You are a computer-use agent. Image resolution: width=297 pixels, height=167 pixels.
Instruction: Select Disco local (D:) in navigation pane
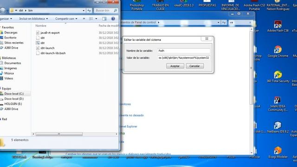[x=14, y=99]
